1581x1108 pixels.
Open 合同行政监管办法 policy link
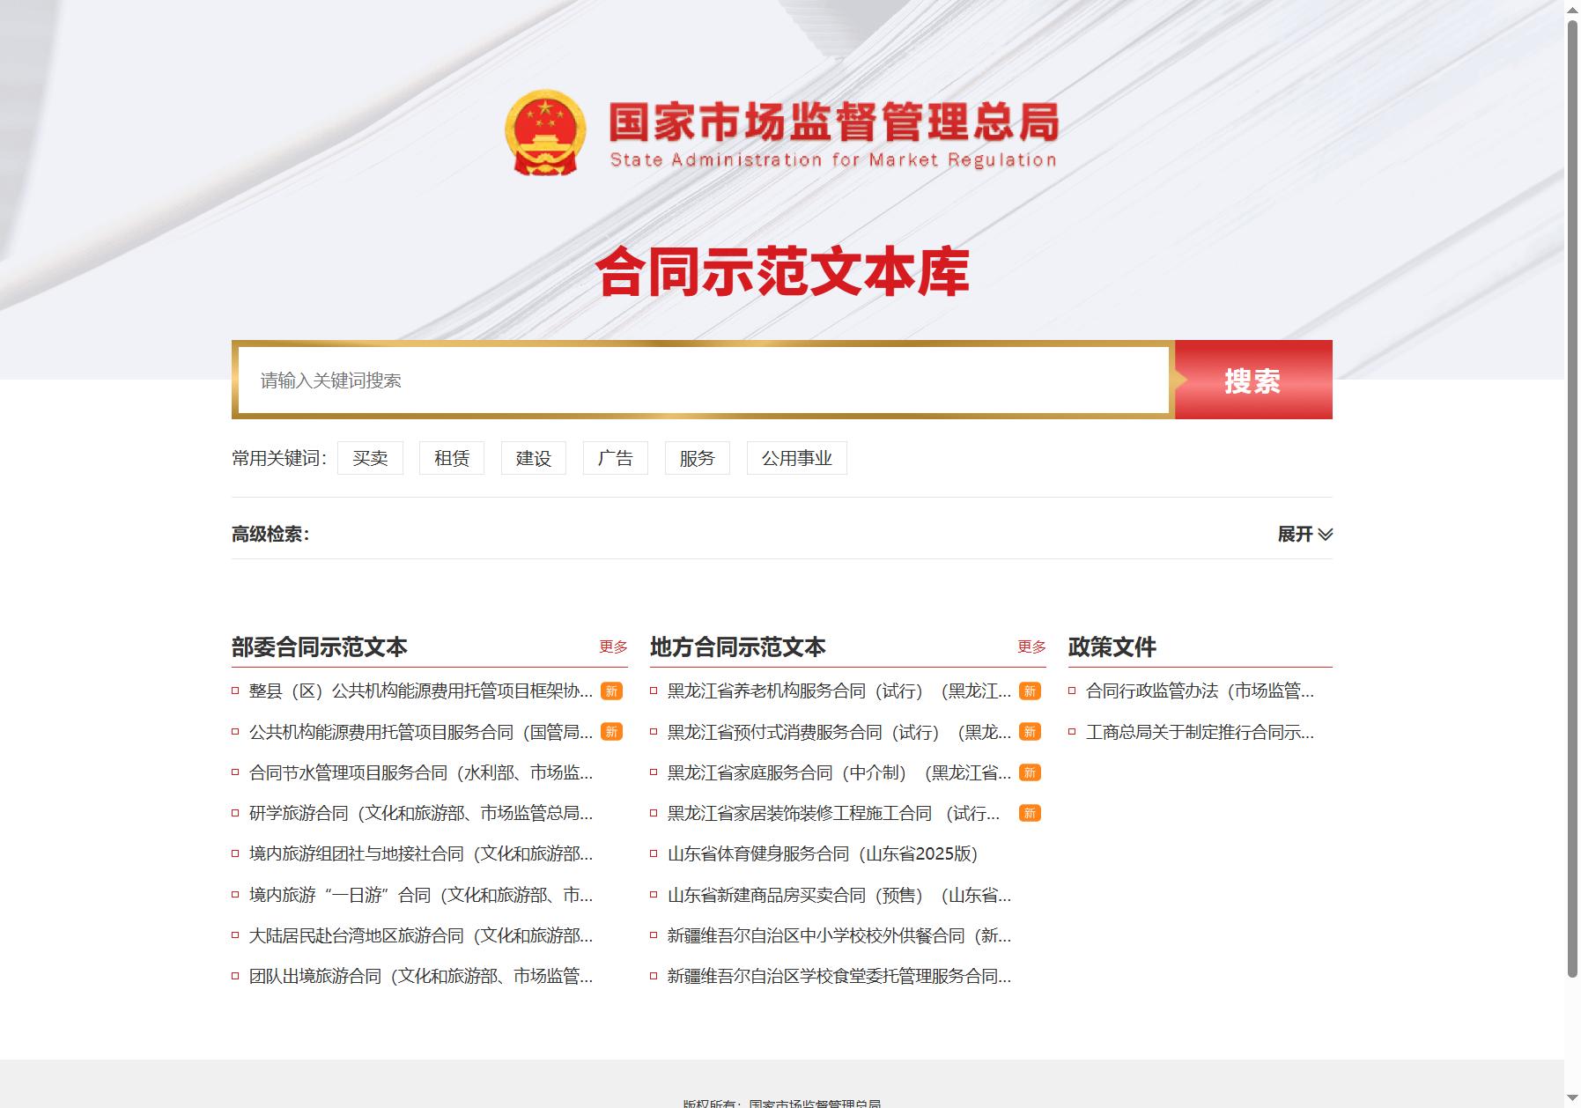1200,691
